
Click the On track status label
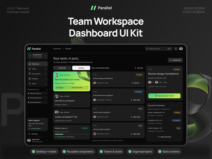[85, 128]
